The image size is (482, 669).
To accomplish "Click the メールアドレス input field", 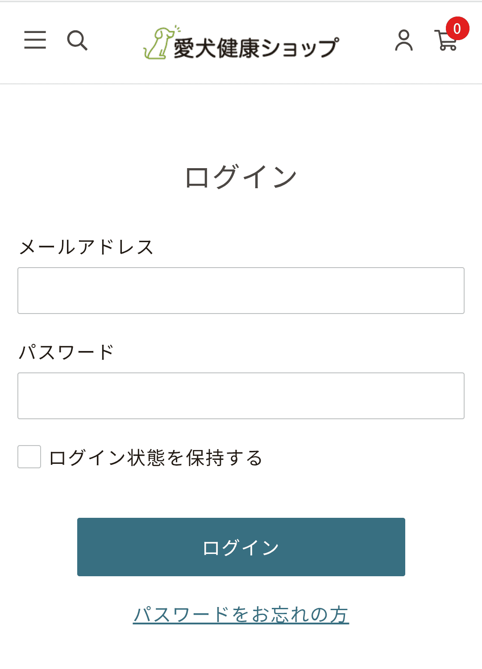I will pyautogui.click(x=241, y=290).
